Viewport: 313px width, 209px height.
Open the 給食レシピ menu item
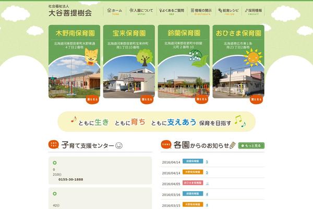click(228, 11)
